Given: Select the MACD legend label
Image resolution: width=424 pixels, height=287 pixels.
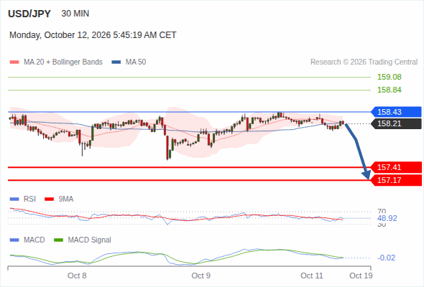Looking at the screenshot, I should 34,240.
